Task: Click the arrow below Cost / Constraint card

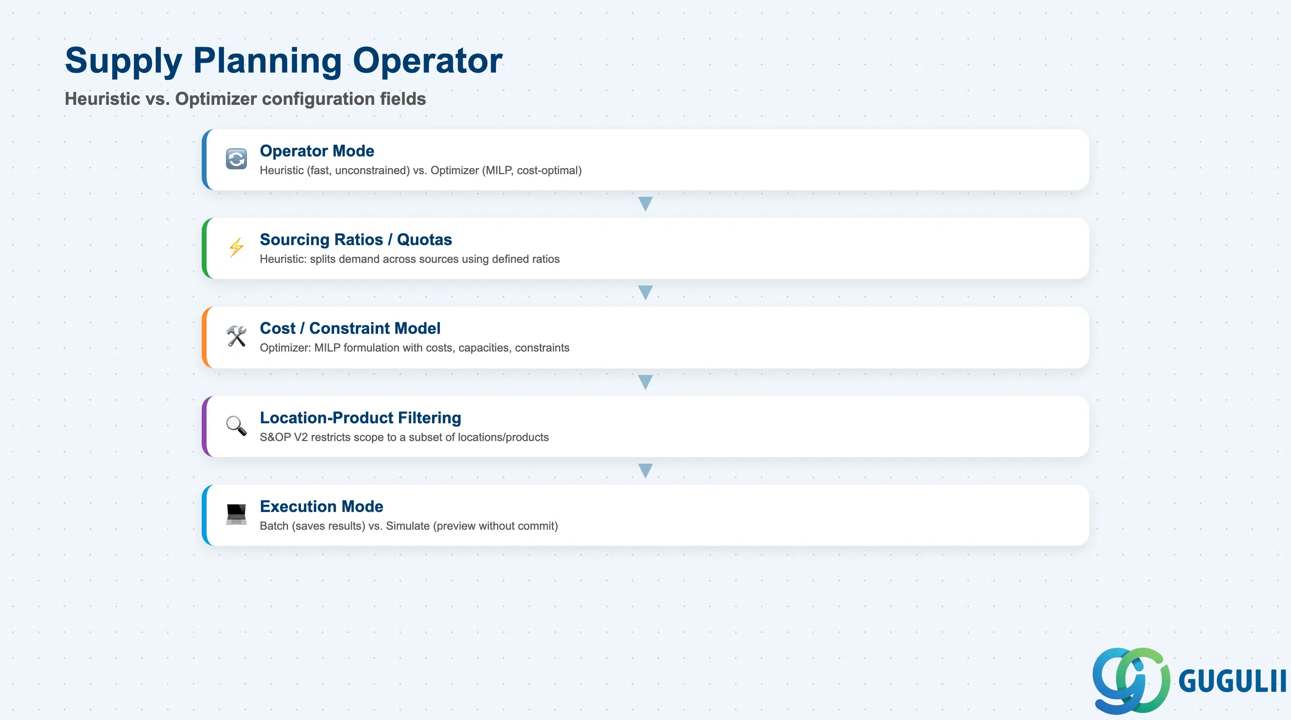Action: tap(645, 382)
